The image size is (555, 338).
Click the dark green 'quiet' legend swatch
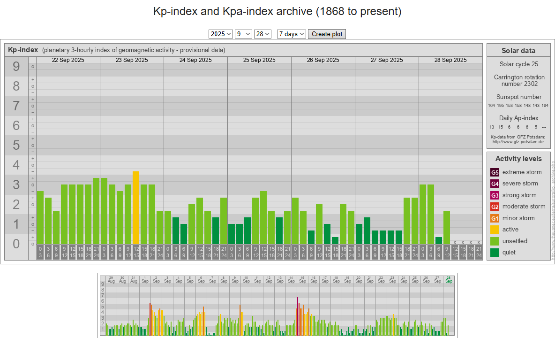[495, 253]
